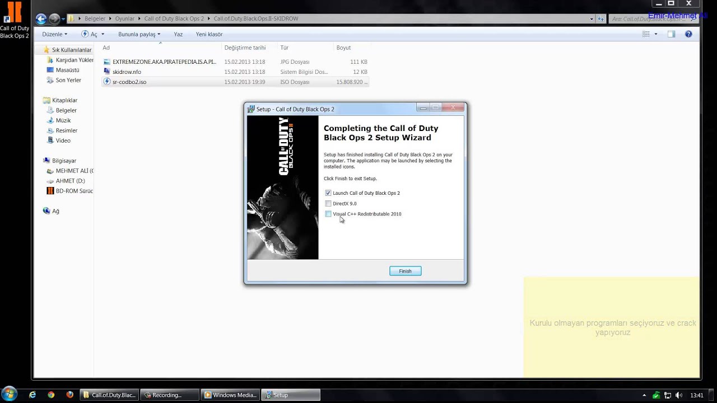Navigate to Oyunlar in the breadcrumb
717x403 pixels.
[125, 18]
